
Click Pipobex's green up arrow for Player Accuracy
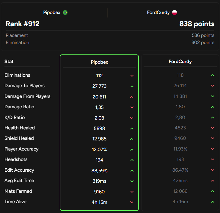tap(132, 150)
